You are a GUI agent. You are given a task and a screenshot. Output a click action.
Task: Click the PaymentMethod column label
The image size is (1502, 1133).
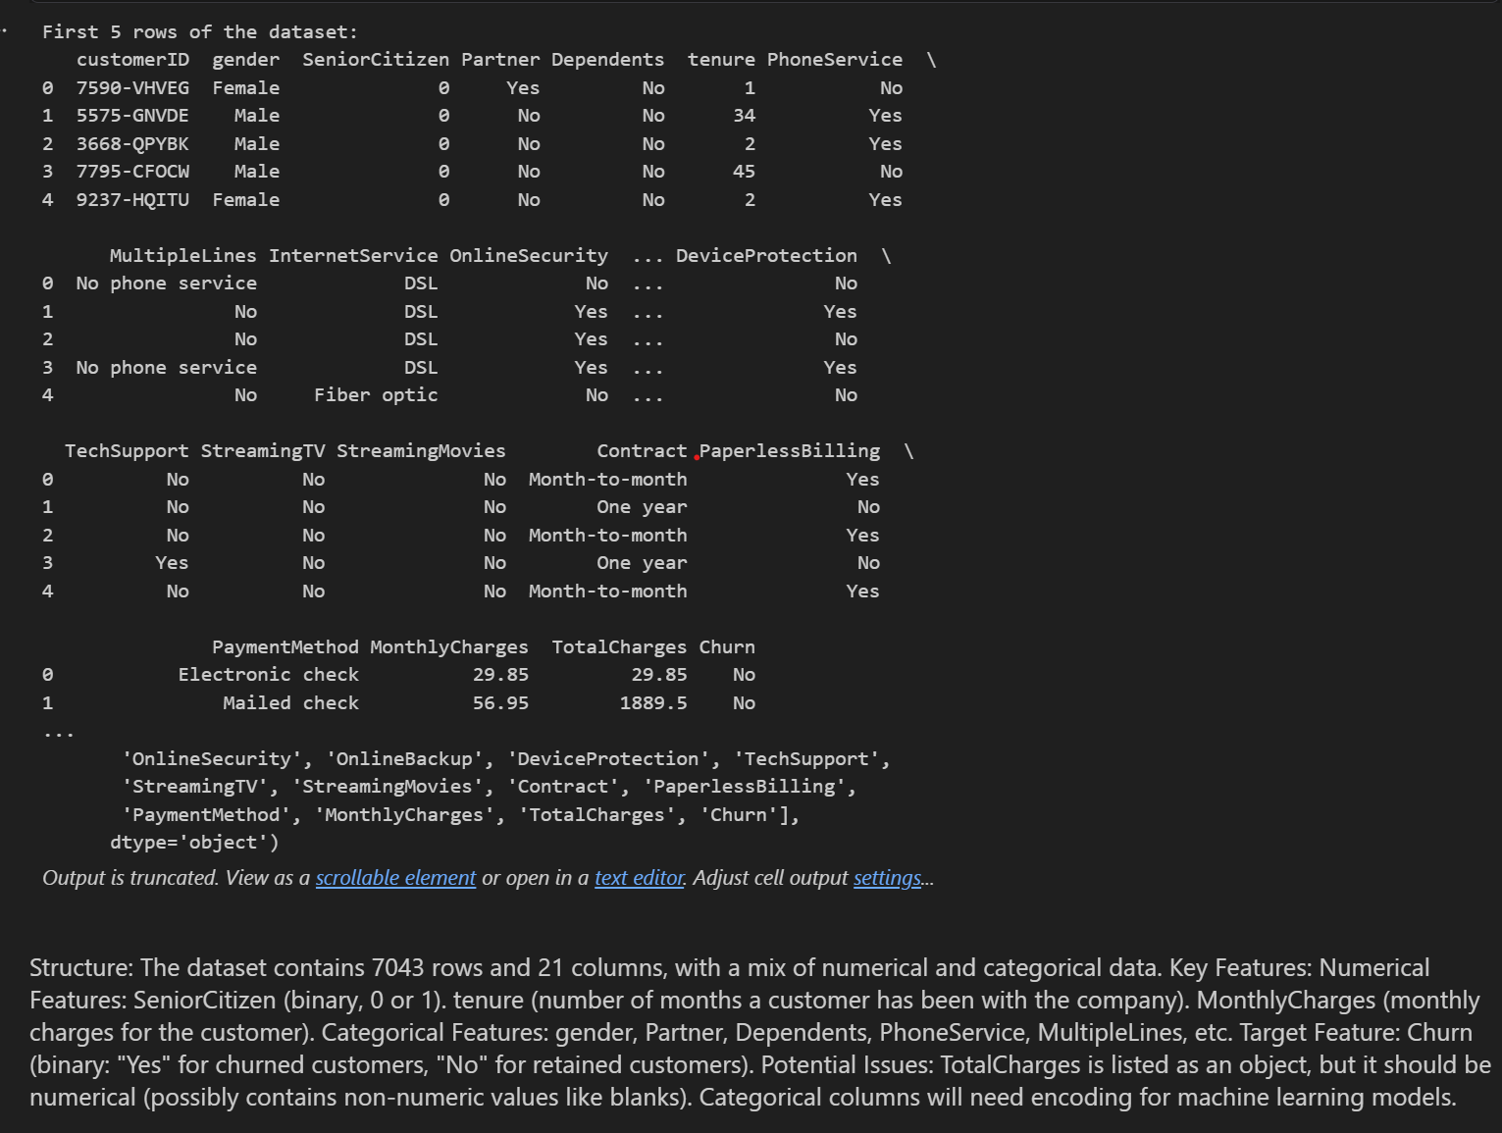click(285, 646)
